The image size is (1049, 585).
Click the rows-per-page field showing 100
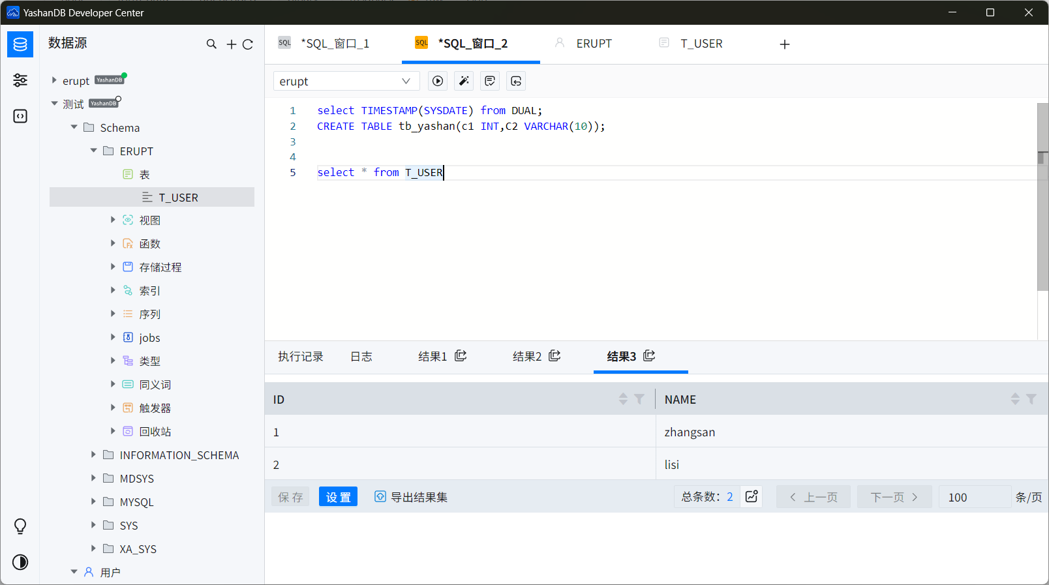click(x=975, y=497)
